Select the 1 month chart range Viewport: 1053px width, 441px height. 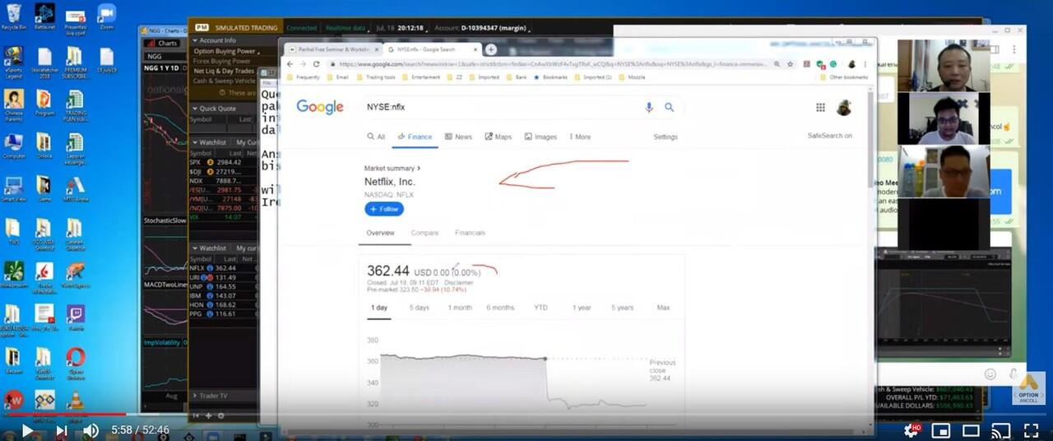460,308
